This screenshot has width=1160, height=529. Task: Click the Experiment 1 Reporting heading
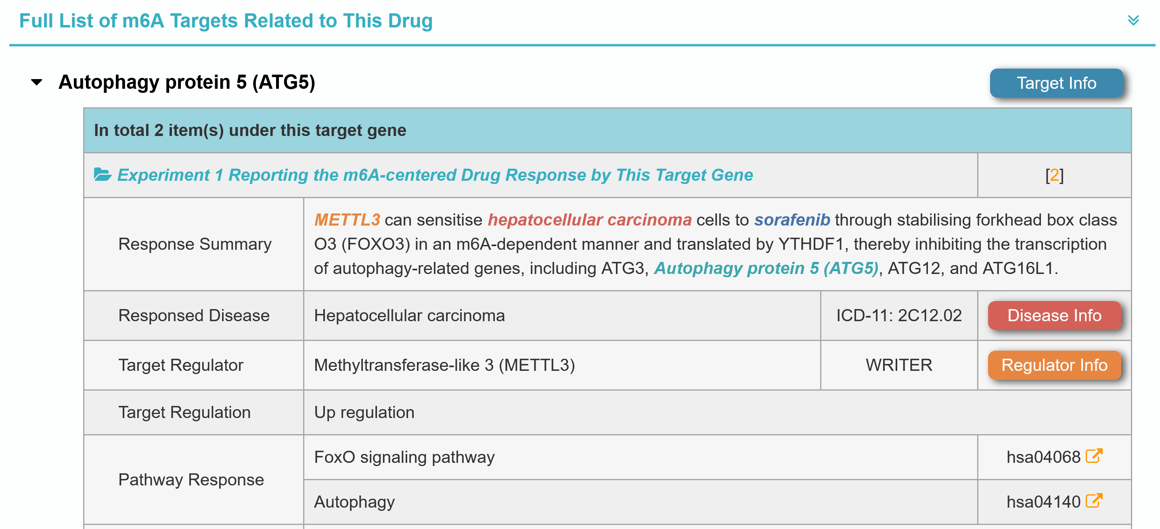(435, 175)
